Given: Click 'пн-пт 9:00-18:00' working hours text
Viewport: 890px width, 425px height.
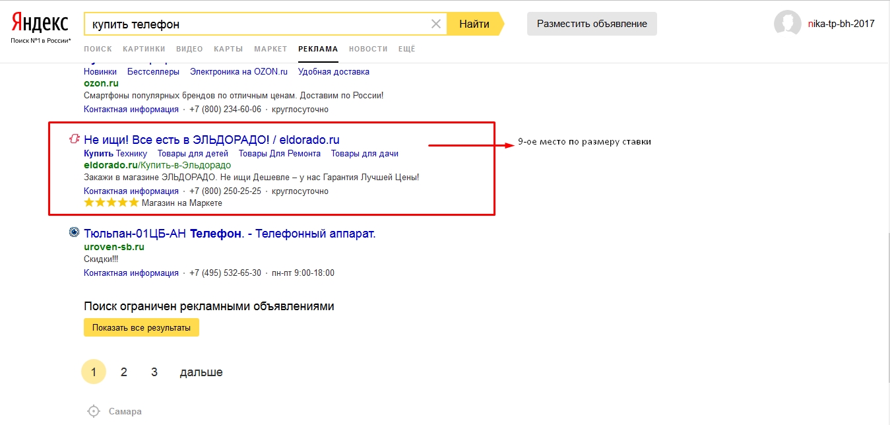Looking at the screenshot, I should click(303, 273).
